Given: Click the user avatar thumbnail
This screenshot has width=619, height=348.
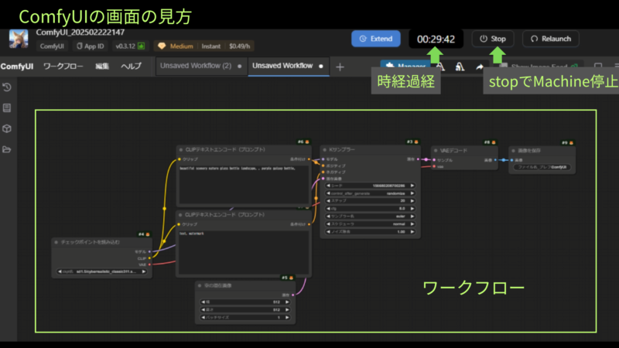Looking at the screenshot, I should pos(19,39).
